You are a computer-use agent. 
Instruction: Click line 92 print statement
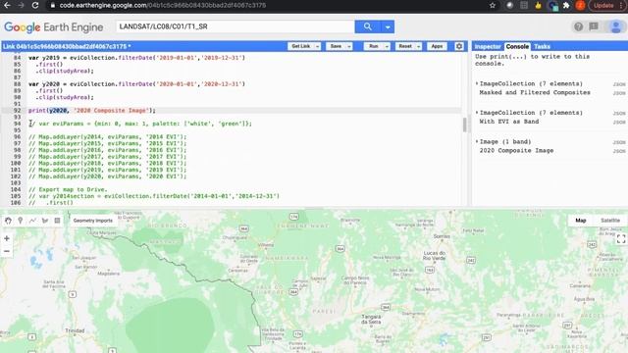[91, 110]
